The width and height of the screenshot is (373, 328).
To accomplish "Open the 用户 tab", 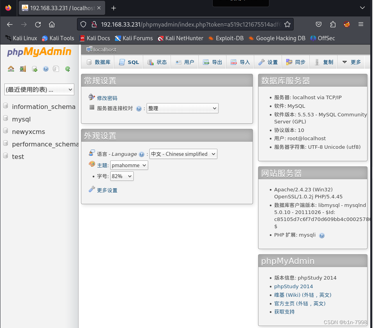I will pyautogui.click(x=185, y=62).
